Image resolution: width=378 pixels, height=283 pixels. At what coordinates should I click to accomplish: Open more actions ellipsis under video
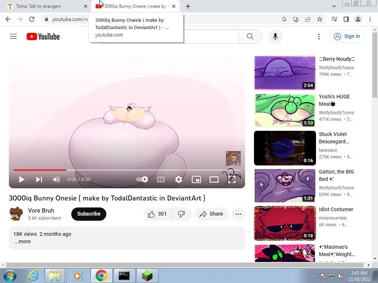pyautogui.click(x=238, y=214)
